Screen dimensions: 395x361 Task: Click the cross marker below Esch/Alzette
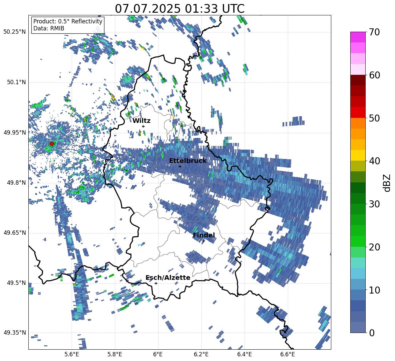click(156, 283)
